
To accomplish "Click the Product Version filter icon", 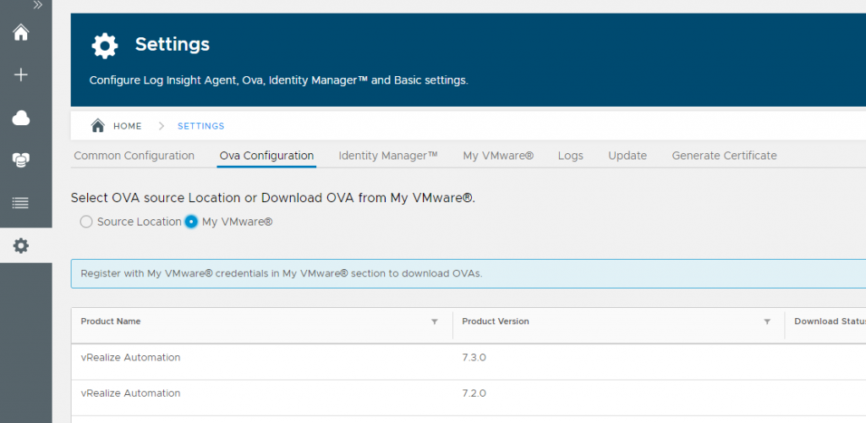I will point(767,321).
